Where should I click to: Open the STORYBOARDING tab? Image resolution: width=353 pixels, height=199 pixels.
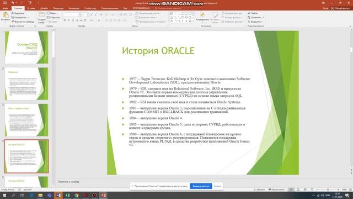point(141,8)
